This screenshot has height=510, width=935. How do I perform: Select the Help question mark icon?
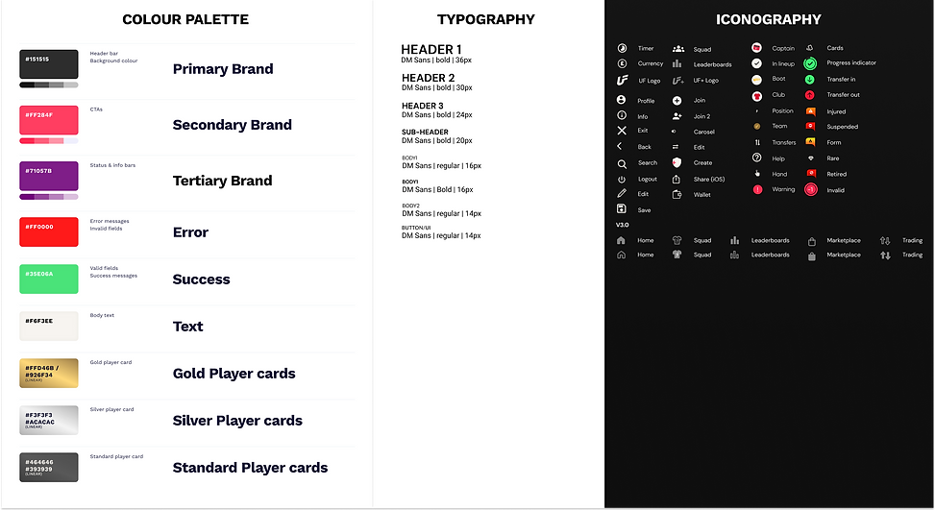[756, 158]
